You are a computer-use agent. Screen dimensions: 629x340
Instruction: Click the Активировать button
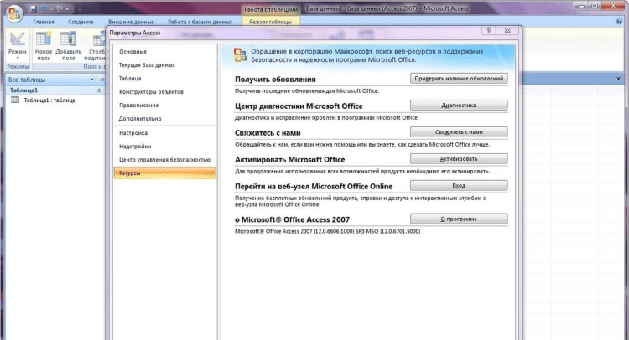click(459, 159)
